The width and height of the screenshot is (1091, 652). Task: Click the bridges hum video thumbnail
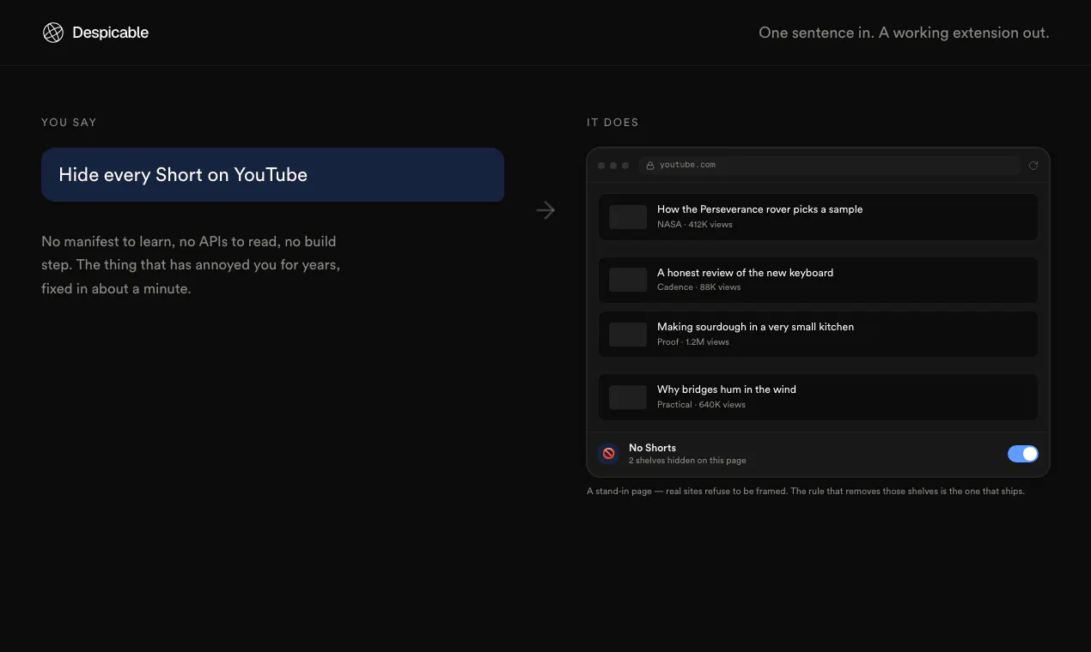tap(628, 397)
